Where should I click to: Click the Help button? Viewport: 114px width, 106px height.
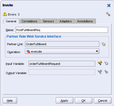click(x=10, y=101)
